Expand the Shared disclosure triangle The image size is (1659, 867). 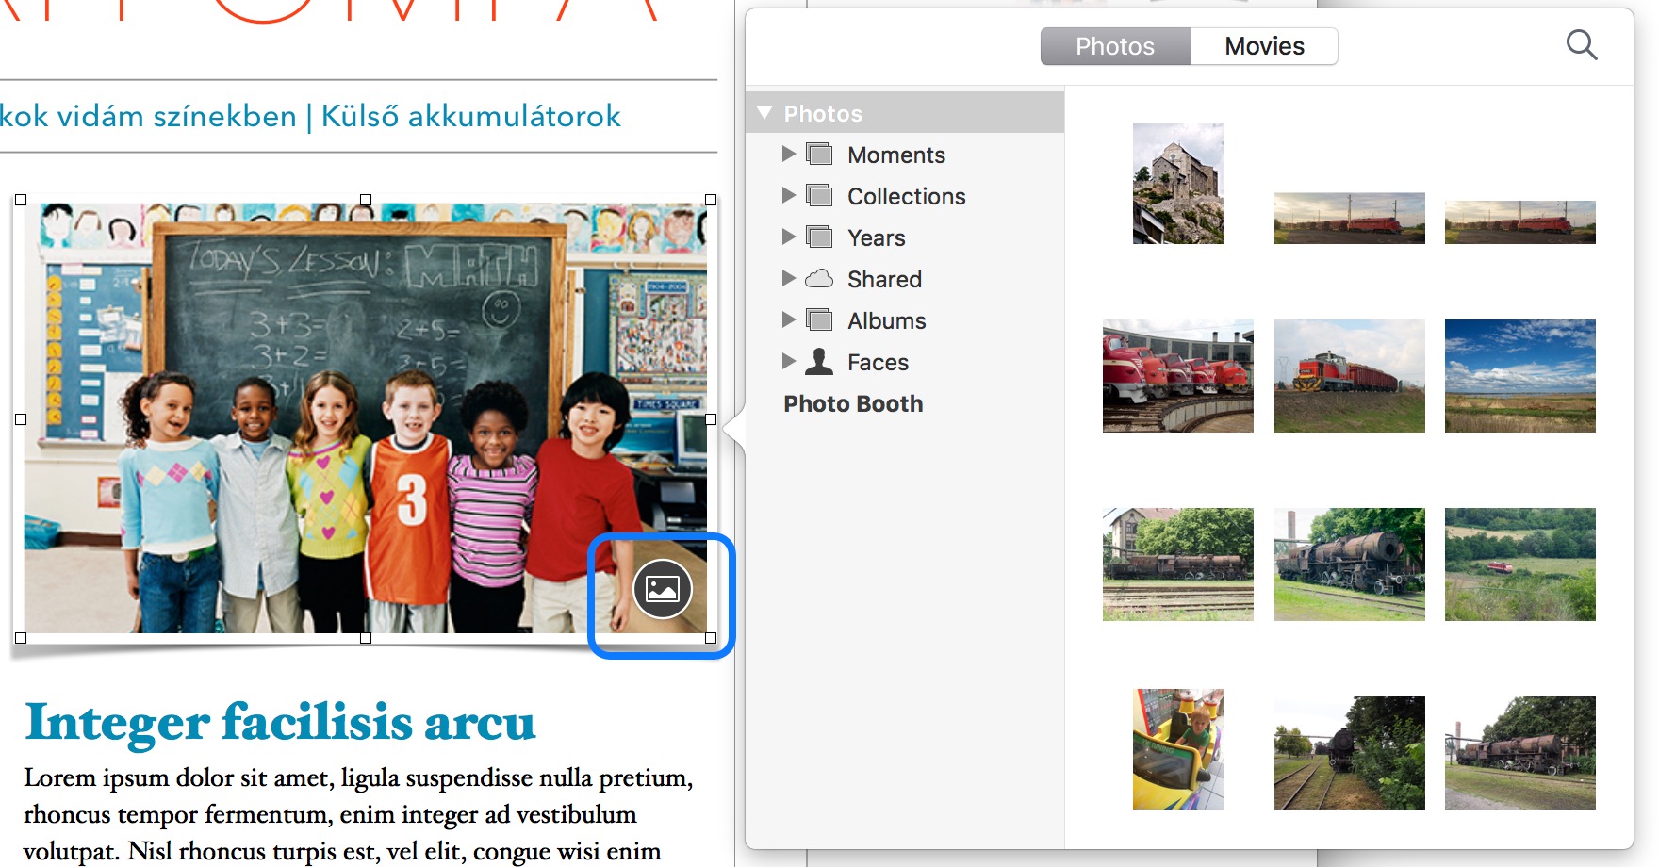click(789, 278)
